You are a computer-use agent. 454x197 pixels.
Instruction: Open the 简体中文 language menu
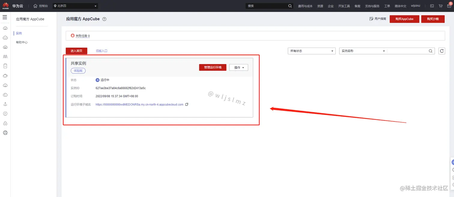[400, 6]
